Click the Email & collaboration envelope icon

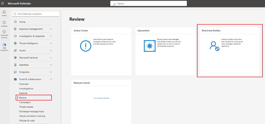point(15,79)
